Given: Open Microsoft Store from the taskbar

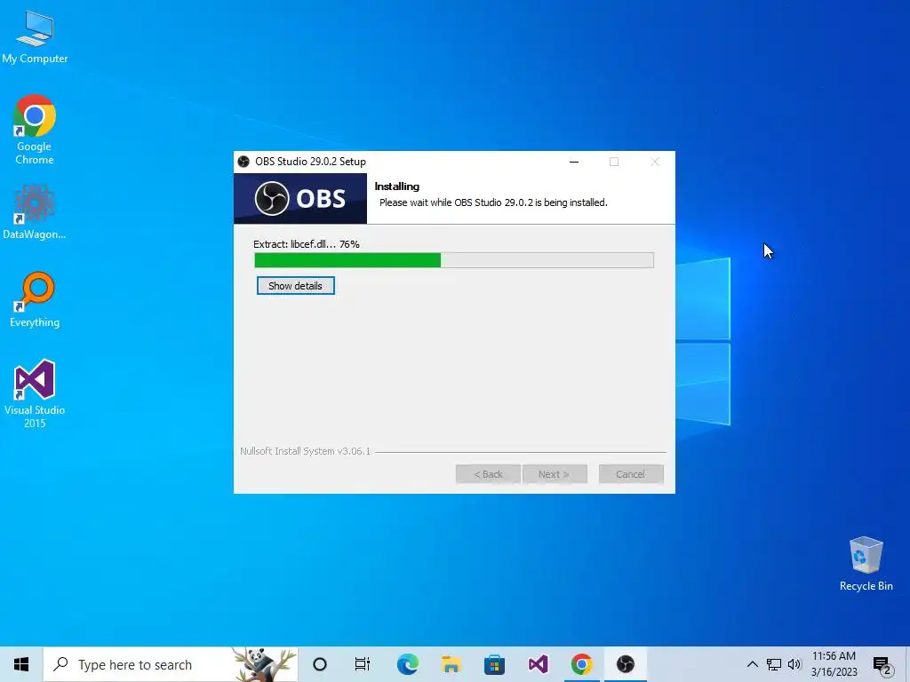Looking at the screenshot, I should [494, 664].
